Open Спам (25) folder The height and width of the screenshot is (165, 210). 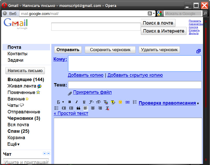(18, 131)
